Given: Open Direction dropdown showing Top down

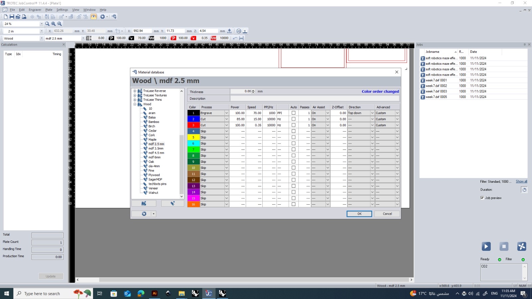Looking at the screenshot, I should [372, 113].
